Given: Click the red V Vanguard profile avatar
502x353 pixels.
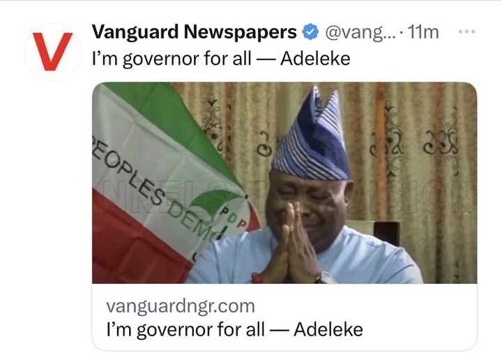Looking at the screenshot, I should coord(53,52).
